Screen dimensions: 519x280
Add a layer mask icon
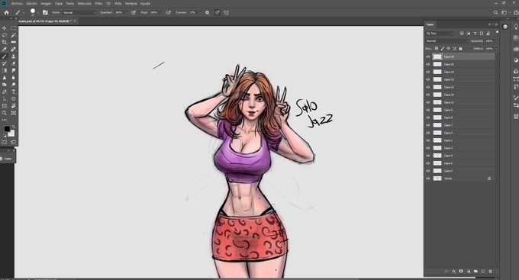pos(461,272)
